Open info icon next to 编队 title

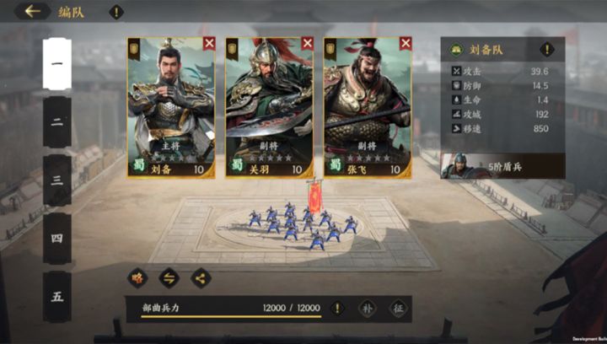click(x=116, y=12)
